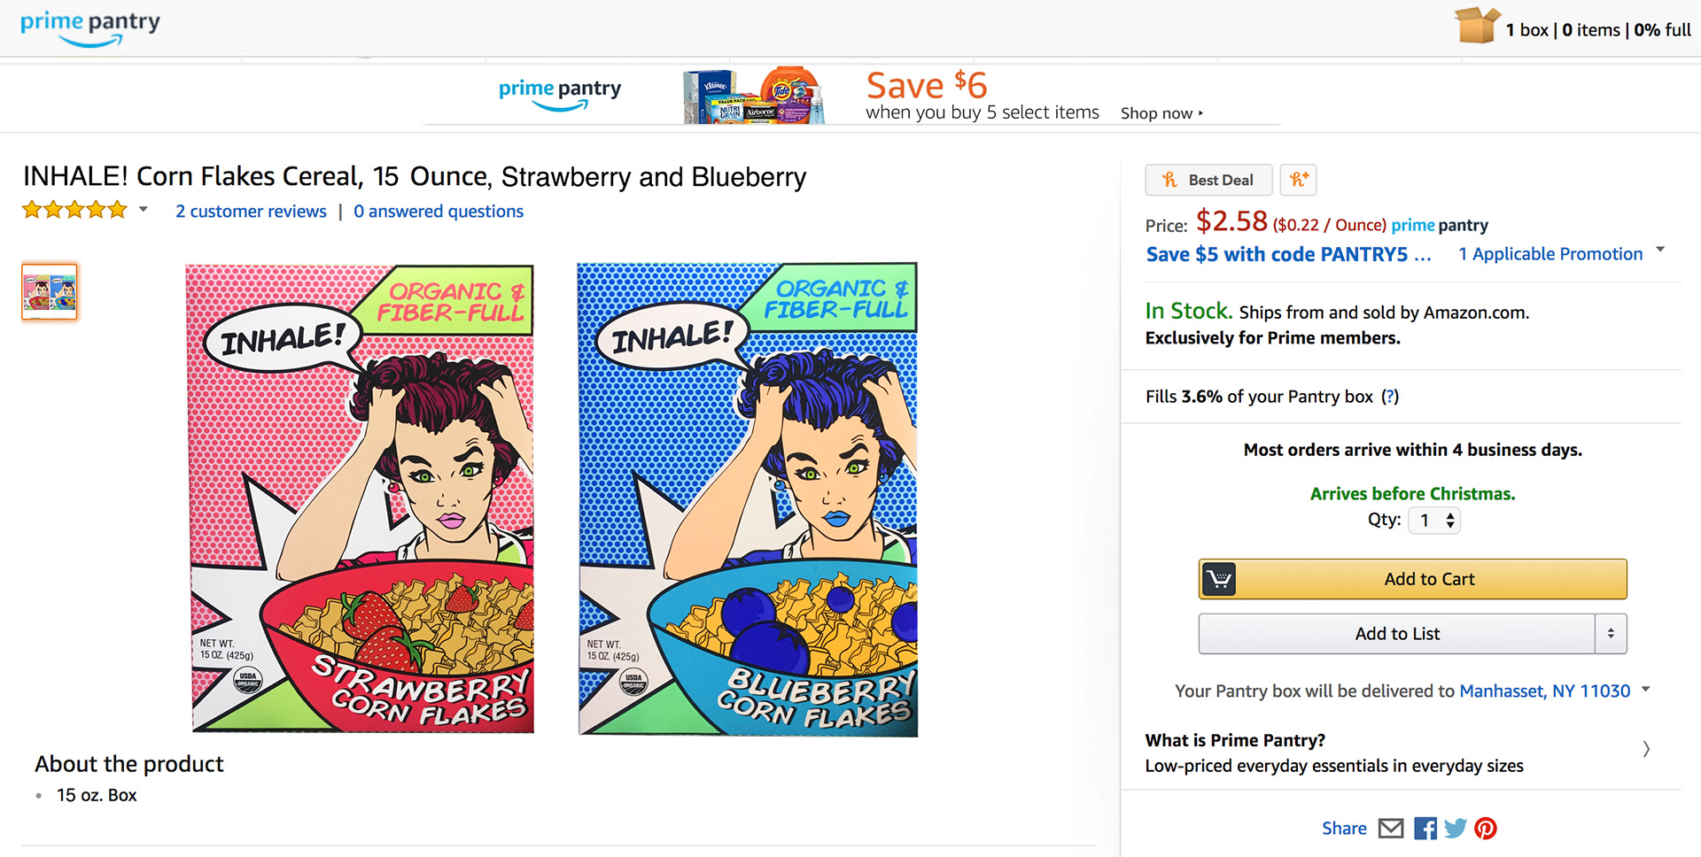The height and width of the screenshot is (857, 1701).
Task: Open the Pantry box status icon
Action: tap(1476, 25)
